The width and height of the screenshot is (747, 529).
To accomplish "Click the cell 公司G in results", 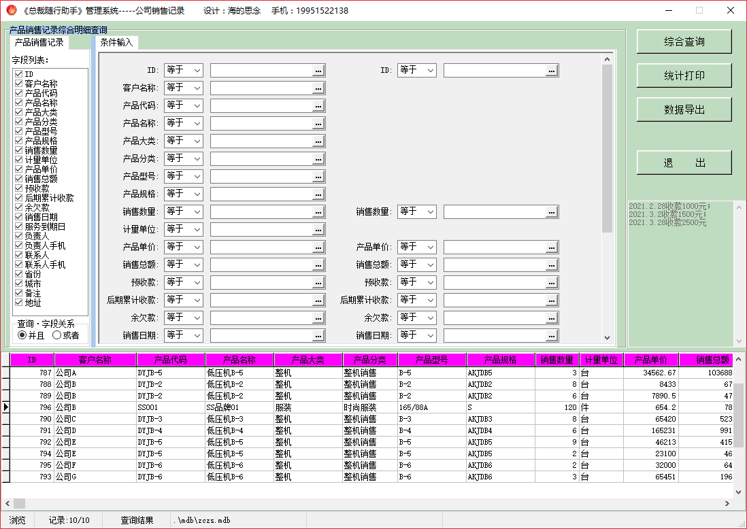I will tap(95, 477).
